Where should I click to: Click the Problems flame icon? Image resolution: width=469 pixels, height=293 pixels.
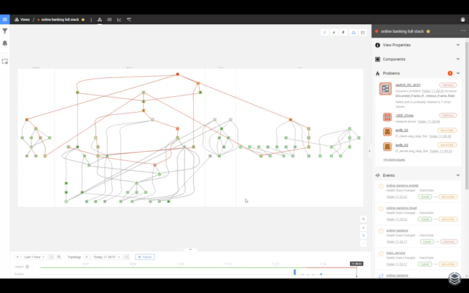[x=378, y=74]
